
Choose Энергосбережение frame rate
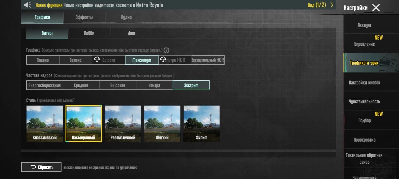[45, 85]
